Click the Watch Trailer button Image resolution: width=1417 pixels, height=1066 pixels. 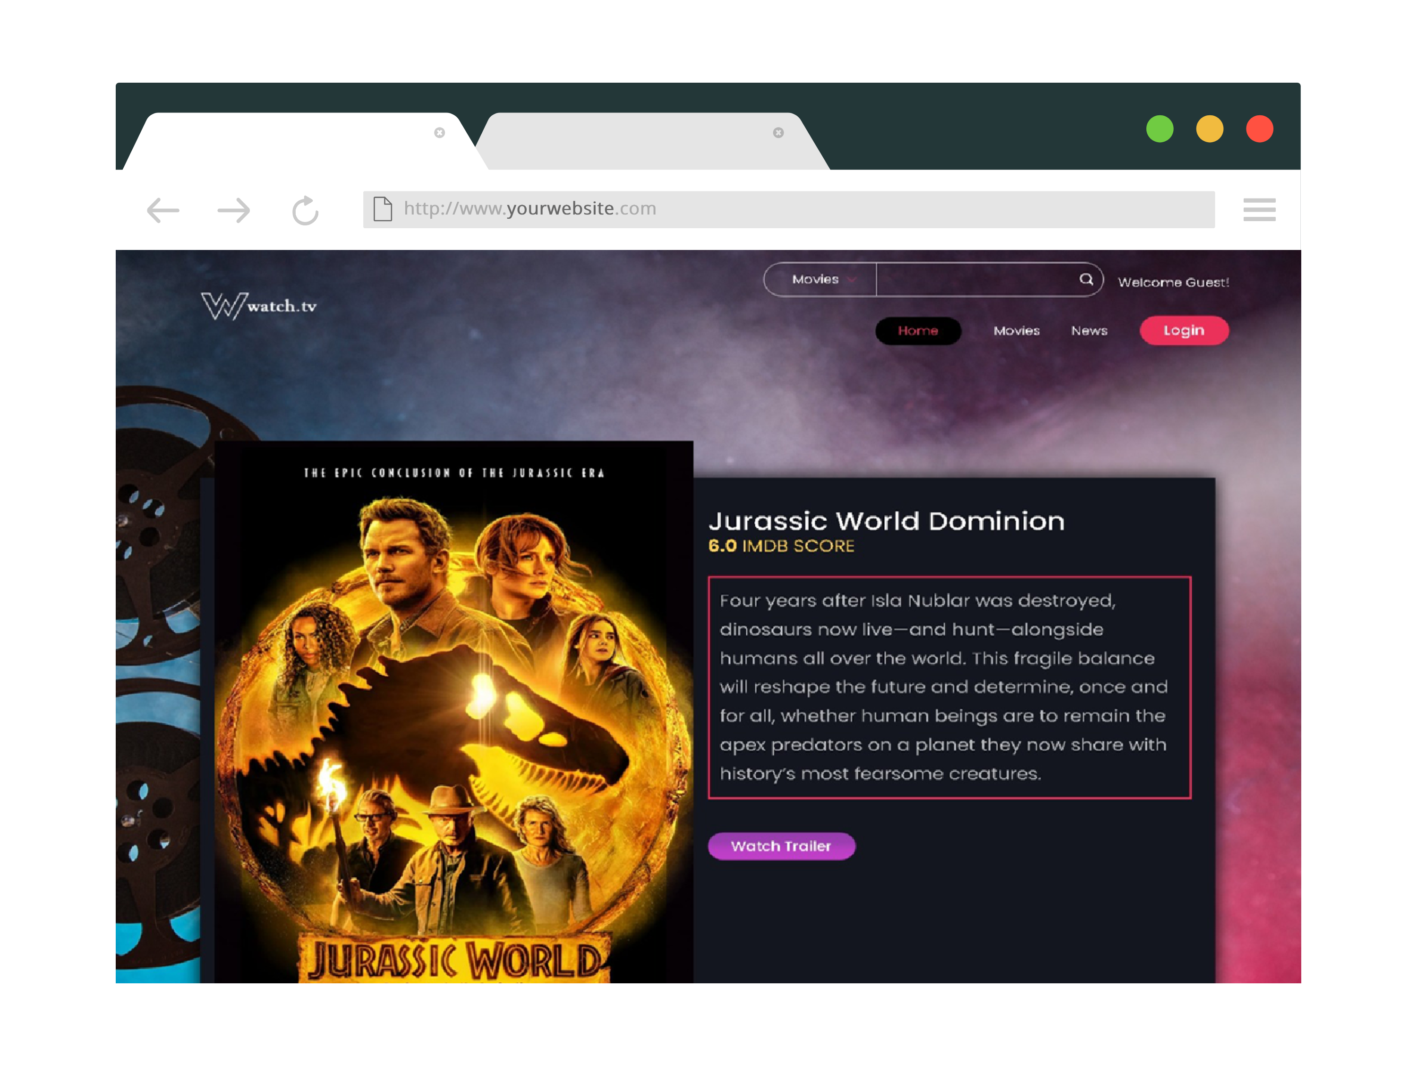coord(781,846)
